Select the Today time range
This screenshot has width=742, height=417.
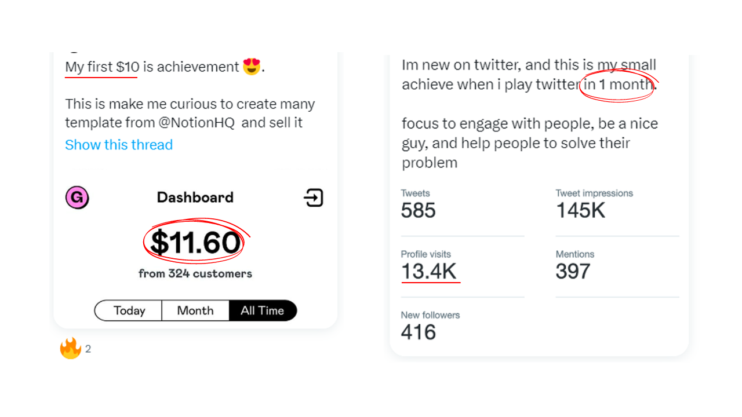[129, 310]
